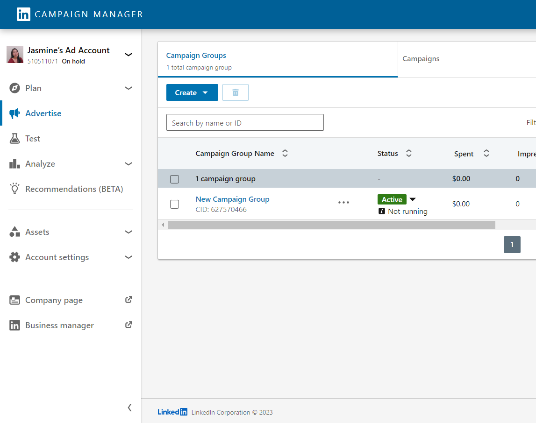Expand the Plan menu chevron
Image resolution: width=536 pixels, height=423 pixels.
129,88
